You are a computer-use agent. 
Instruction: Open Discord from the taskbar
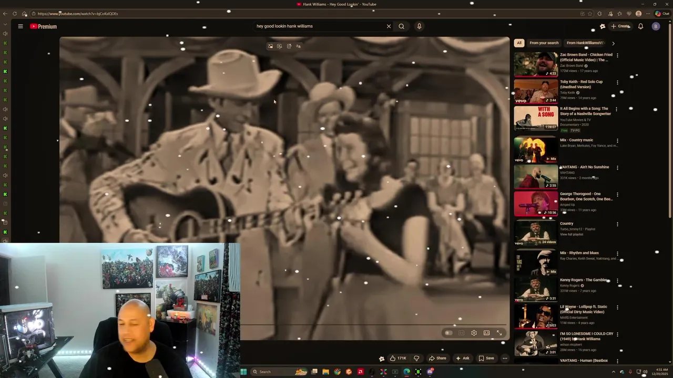[x=430, y=372]
